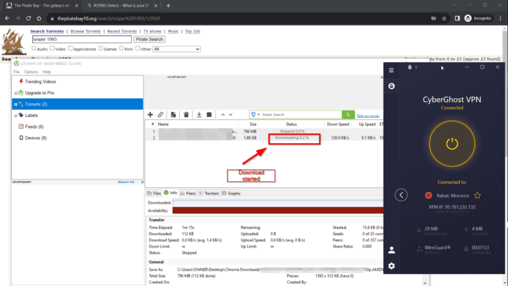Click the Start download arrow icon
508x286 pixels.
[199, 115]
